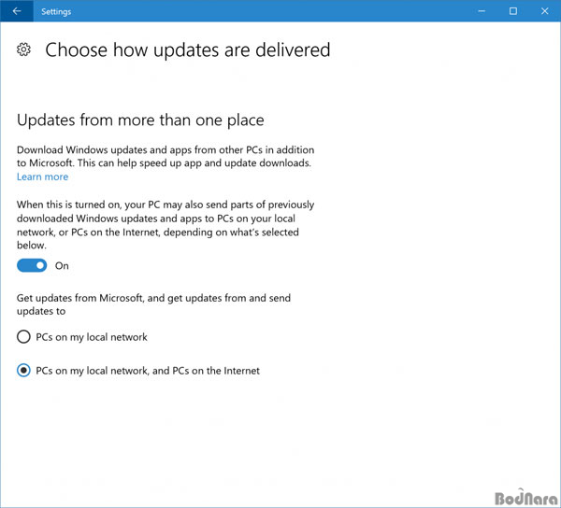Turn off the updates from more than one place toggle

pos(32,265)
